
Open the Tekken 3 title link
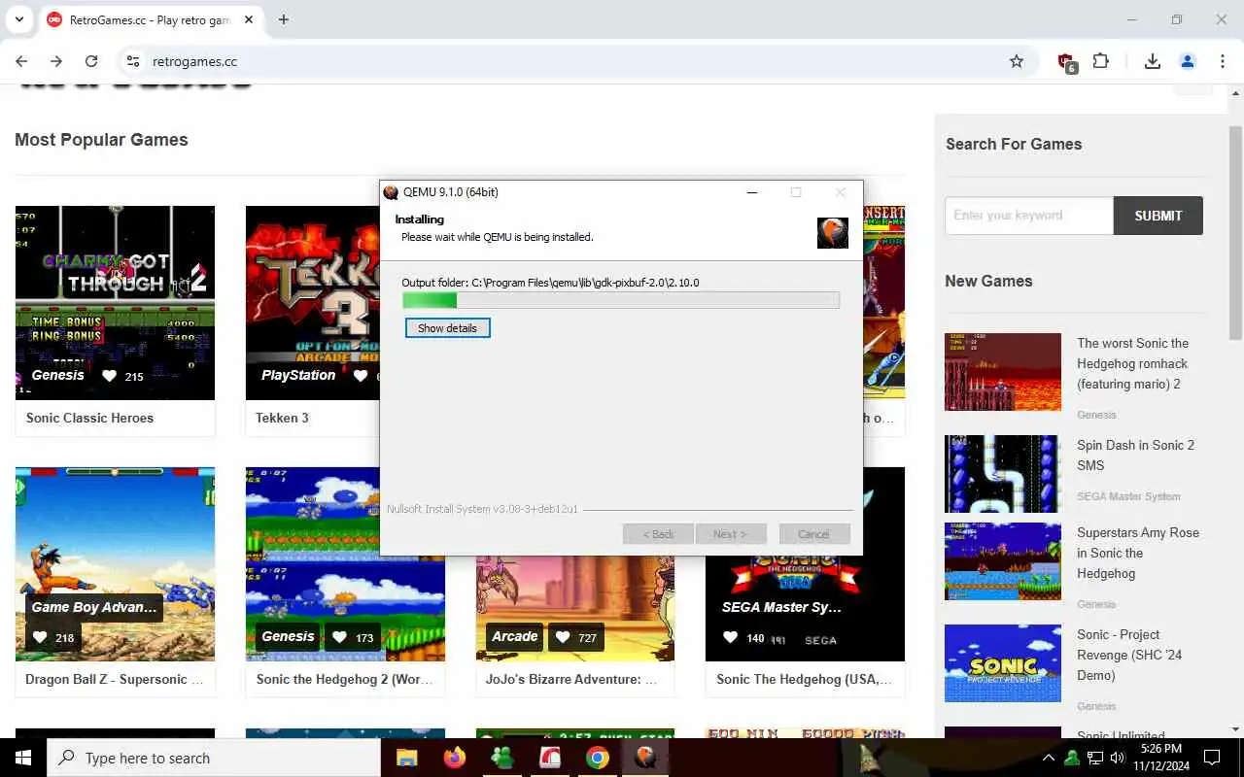[282, 418]
